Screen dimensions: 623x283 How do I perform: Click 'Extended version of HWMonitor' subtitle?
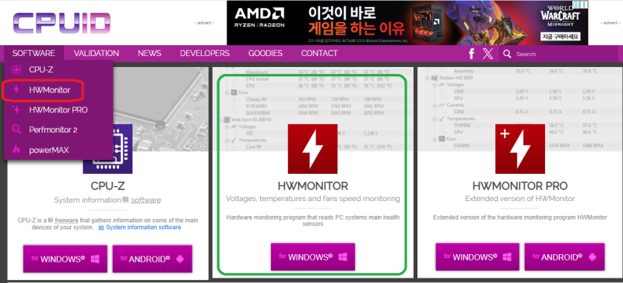519,198
